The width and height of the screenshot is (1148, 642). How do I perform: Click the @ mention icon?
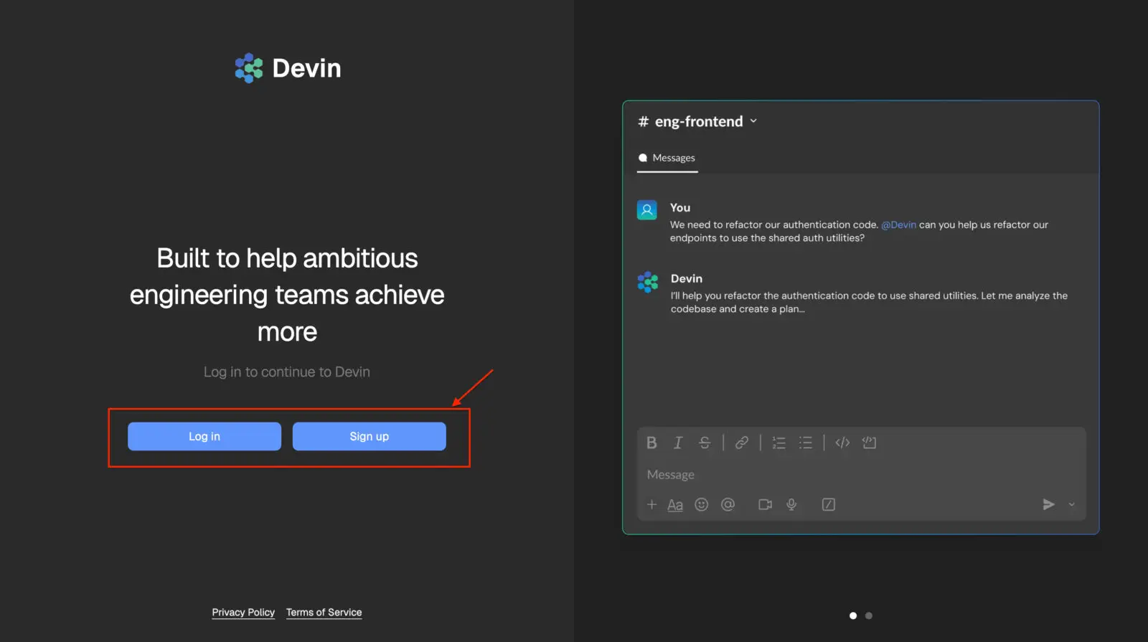click(728, 504)
